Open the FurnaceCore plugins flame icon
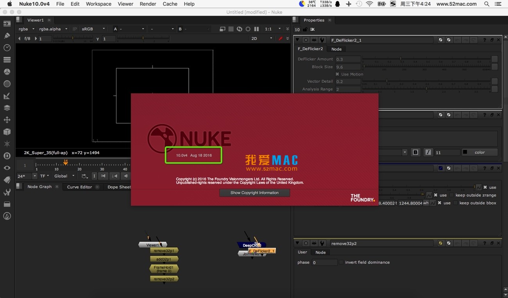Image resolution: width=508 pixels, height=298 pixels. coord(7,216)
